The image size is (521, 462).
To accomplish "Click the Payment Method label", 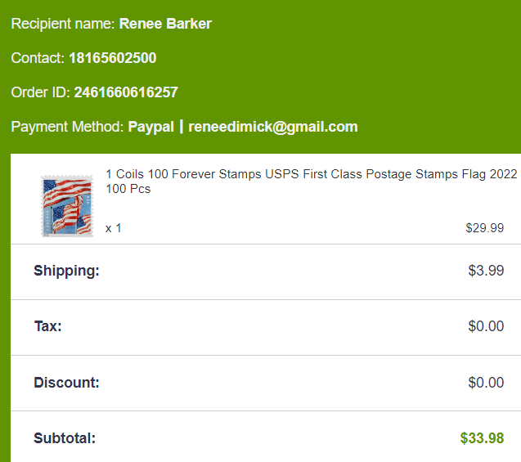I will pos(67,127).
